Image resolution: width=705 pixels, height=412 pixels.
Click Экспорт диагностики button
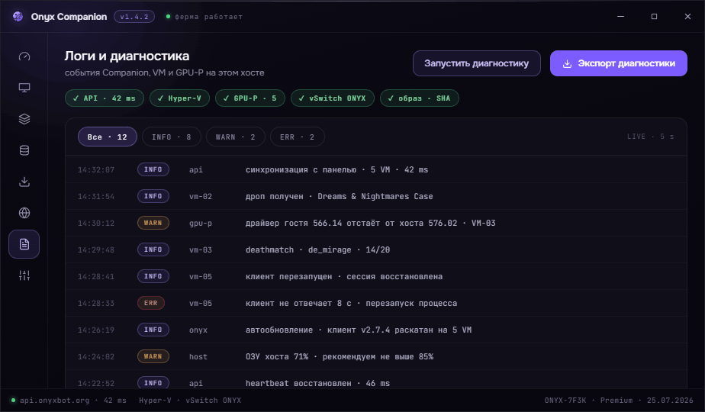click(x=618, y=63)
